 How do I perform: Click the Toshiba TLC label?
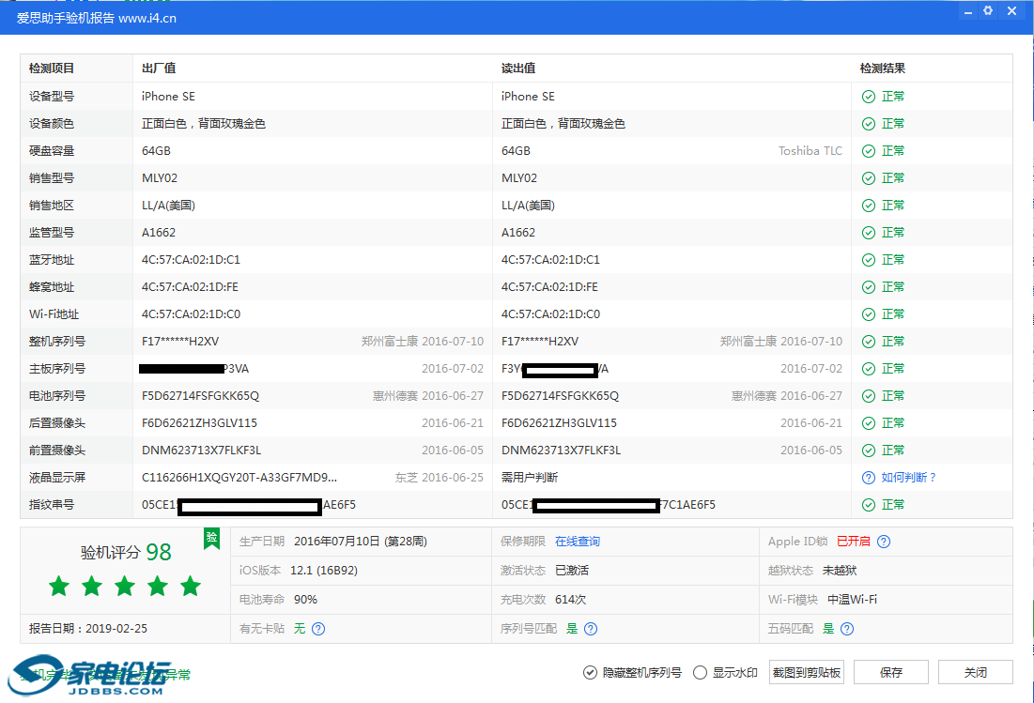[x=810, y=151]
